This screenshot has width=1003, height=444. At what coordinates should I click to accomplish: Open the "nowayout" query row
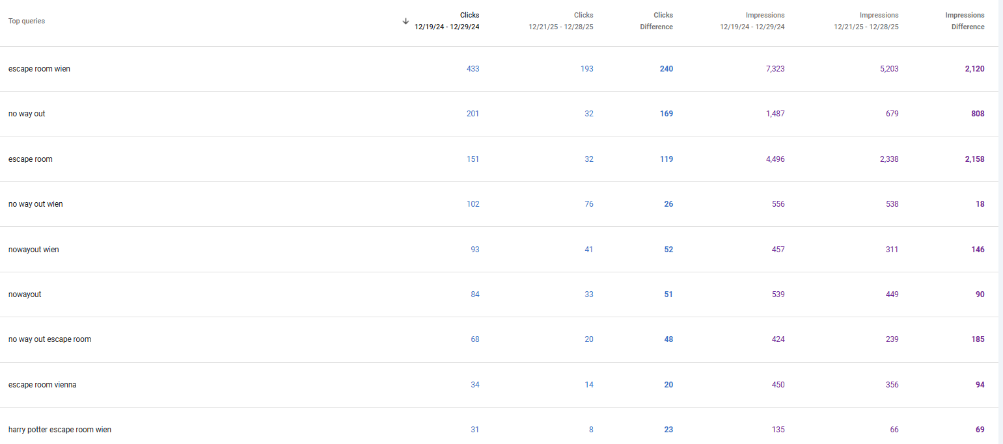click(x=25, y=294)
